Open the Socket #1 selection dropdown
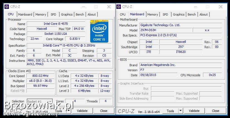The image size is (230, 118). click(40, 101)
